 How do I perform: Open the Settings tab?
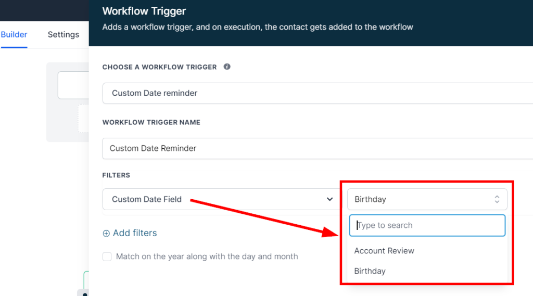(x=64, y=35)
